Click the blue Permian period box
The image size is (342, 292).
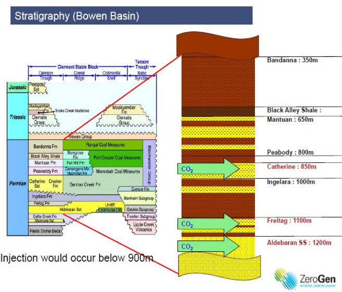(x=17, y=184)
